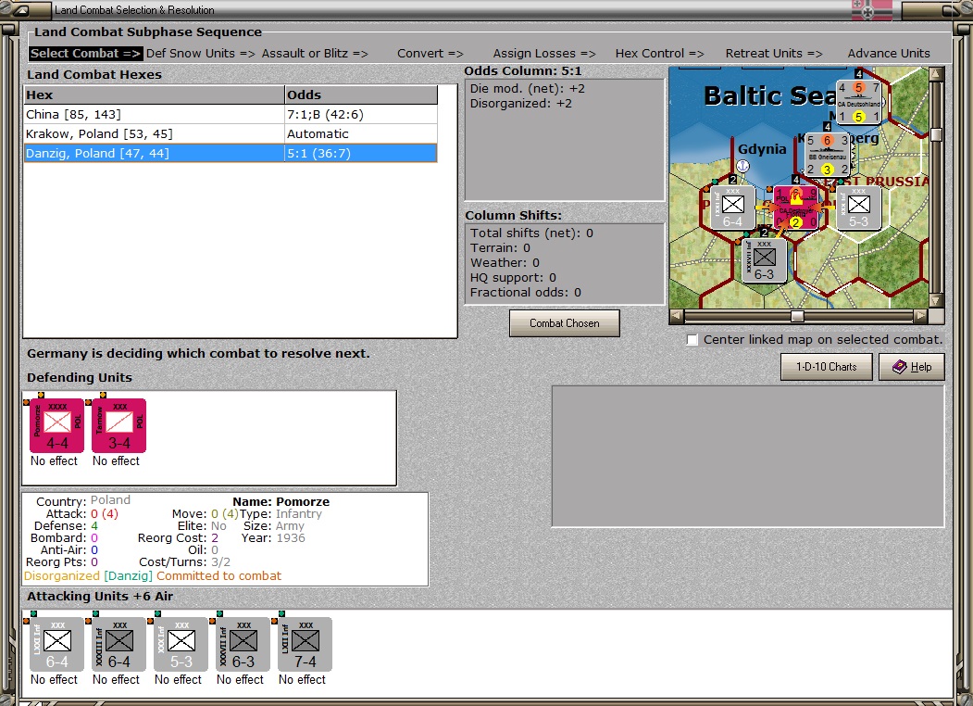Select the XXX Inf 5-3 attacking unit
The image size is (973, 706).
click(181, 644)
